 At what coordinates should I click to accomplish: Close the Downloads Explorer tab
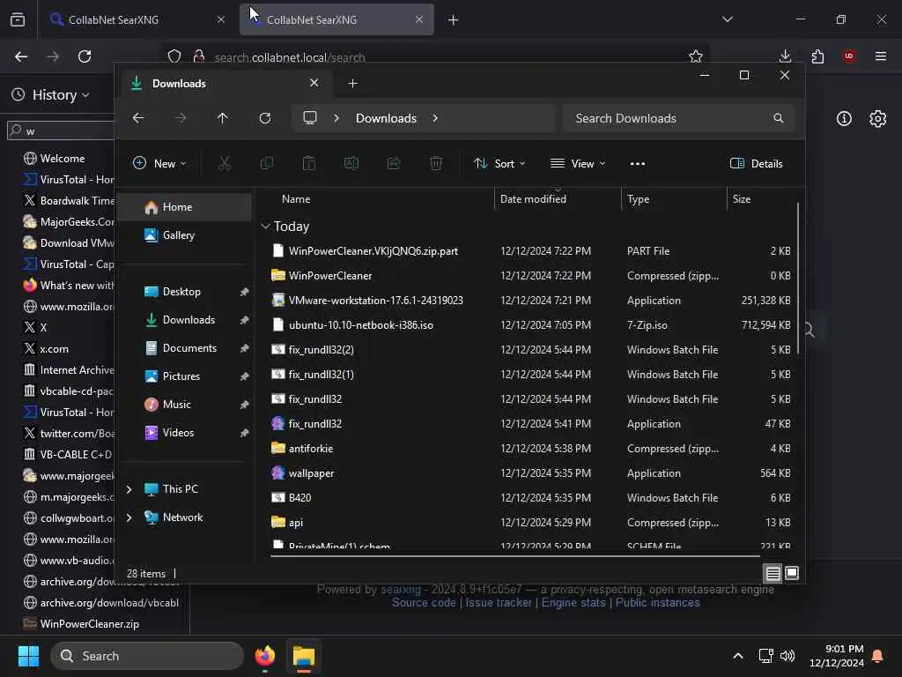[x=314, y=83]
